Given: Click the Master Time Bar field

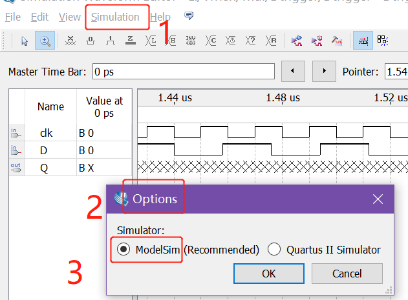Looking at the screenshot, I should (184, 72).
